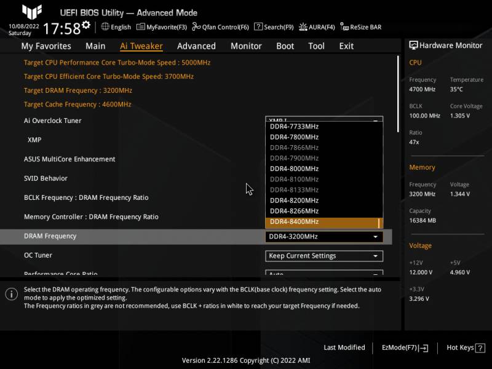The height and width of the screenshot is (369, 492).
Task: Open the My Favorites tab
Action: click(46, 46)
